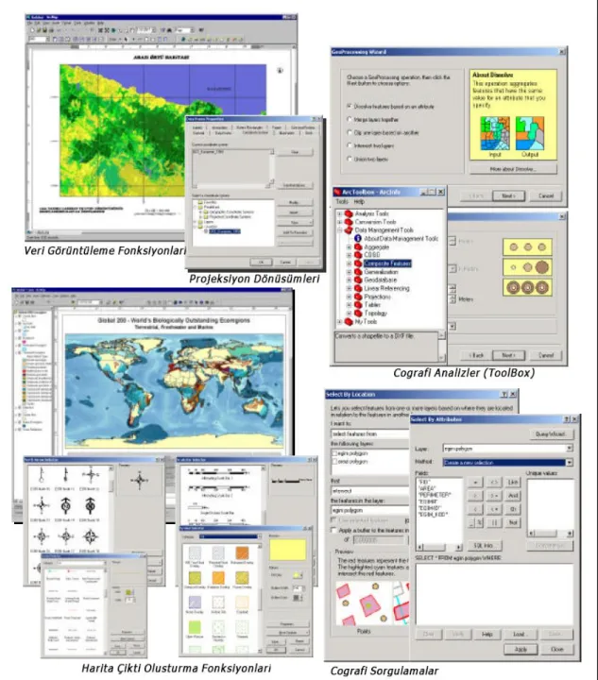The image size is (598, 680).
Task: Select the "AREA" field in the Fields list
Action: pyautogui.click(x=427, y=488)
